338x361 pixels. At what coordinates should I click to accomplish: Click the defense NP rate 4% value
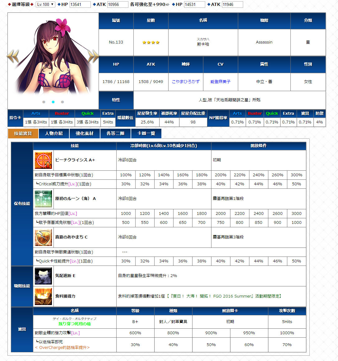(319, 122)
